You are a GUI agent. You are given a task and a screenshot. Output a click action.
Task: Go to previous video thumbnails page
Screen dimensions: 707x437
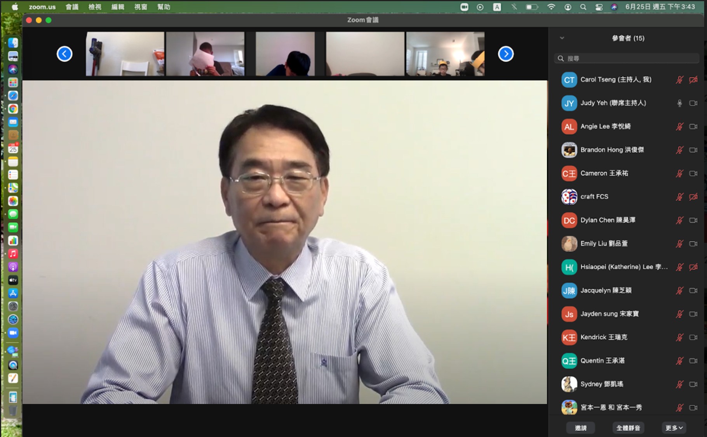64,54
